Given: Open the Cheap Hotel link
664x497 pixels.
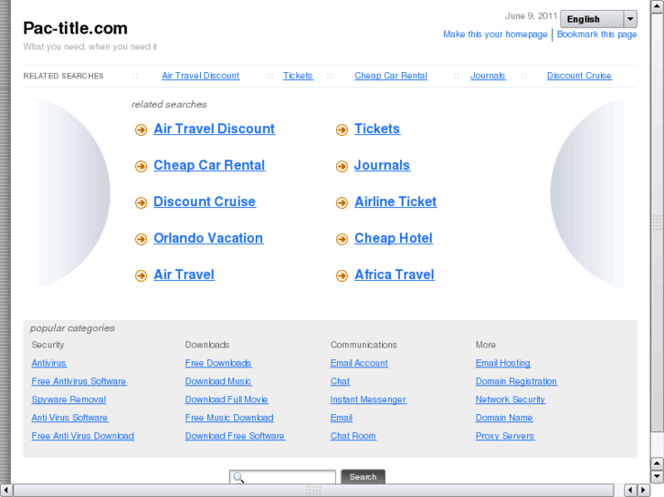Looking at the screenshot, I should pyautogui.click(x=394, y=238).
